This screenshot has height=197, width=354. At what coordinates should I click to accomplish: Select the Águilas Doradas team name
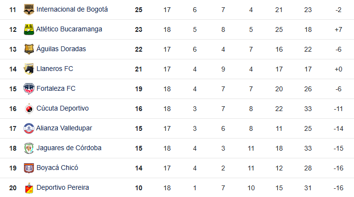point(61,49)
